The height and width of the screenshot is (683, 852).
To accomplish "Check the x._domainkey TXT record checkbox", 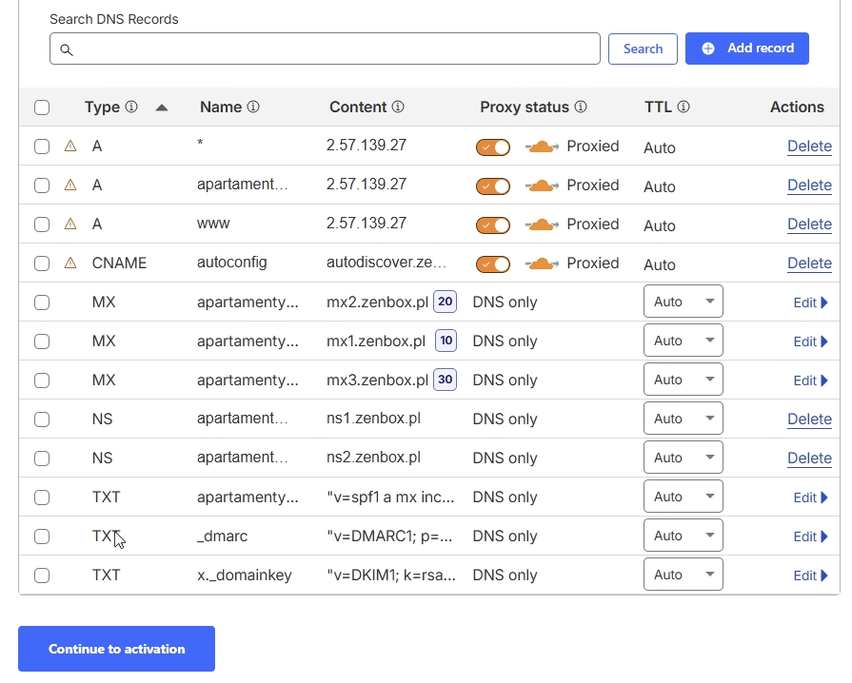I will pos(42,576).
